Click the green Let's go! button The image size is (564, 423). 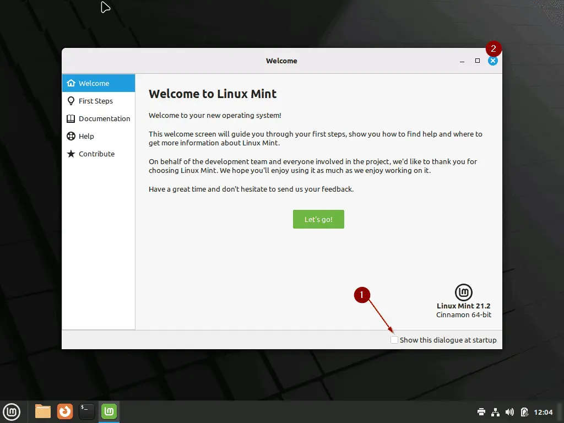point(318,219)
